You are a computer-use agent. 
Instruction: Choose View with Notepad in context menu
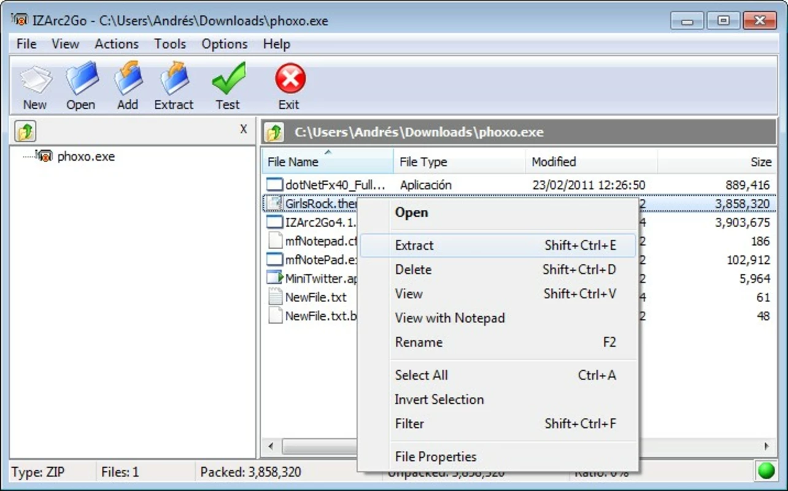pyautogui.click(x=498, y=318)
